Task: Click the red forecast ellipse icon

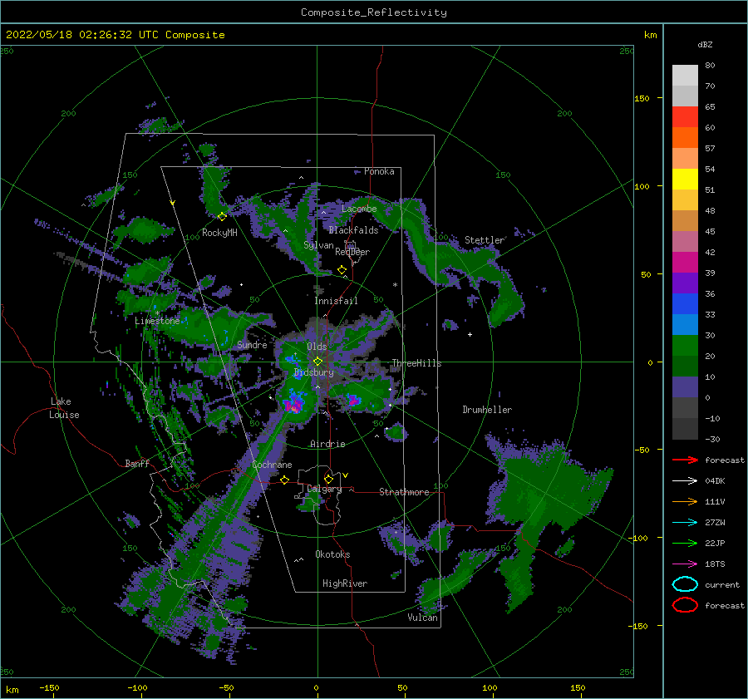Action: click(x=685, y=605)
